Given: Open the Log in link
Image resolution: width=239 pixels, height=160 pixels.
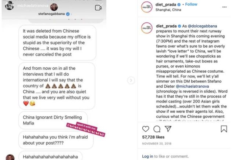Looking at the screenshot, I should (147, 156).
